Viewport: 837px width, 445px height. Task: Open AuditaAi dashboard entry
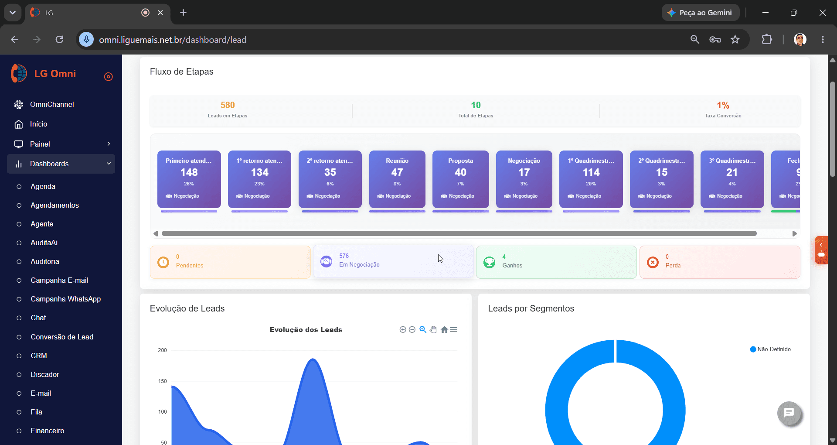[x=44, y=243]
